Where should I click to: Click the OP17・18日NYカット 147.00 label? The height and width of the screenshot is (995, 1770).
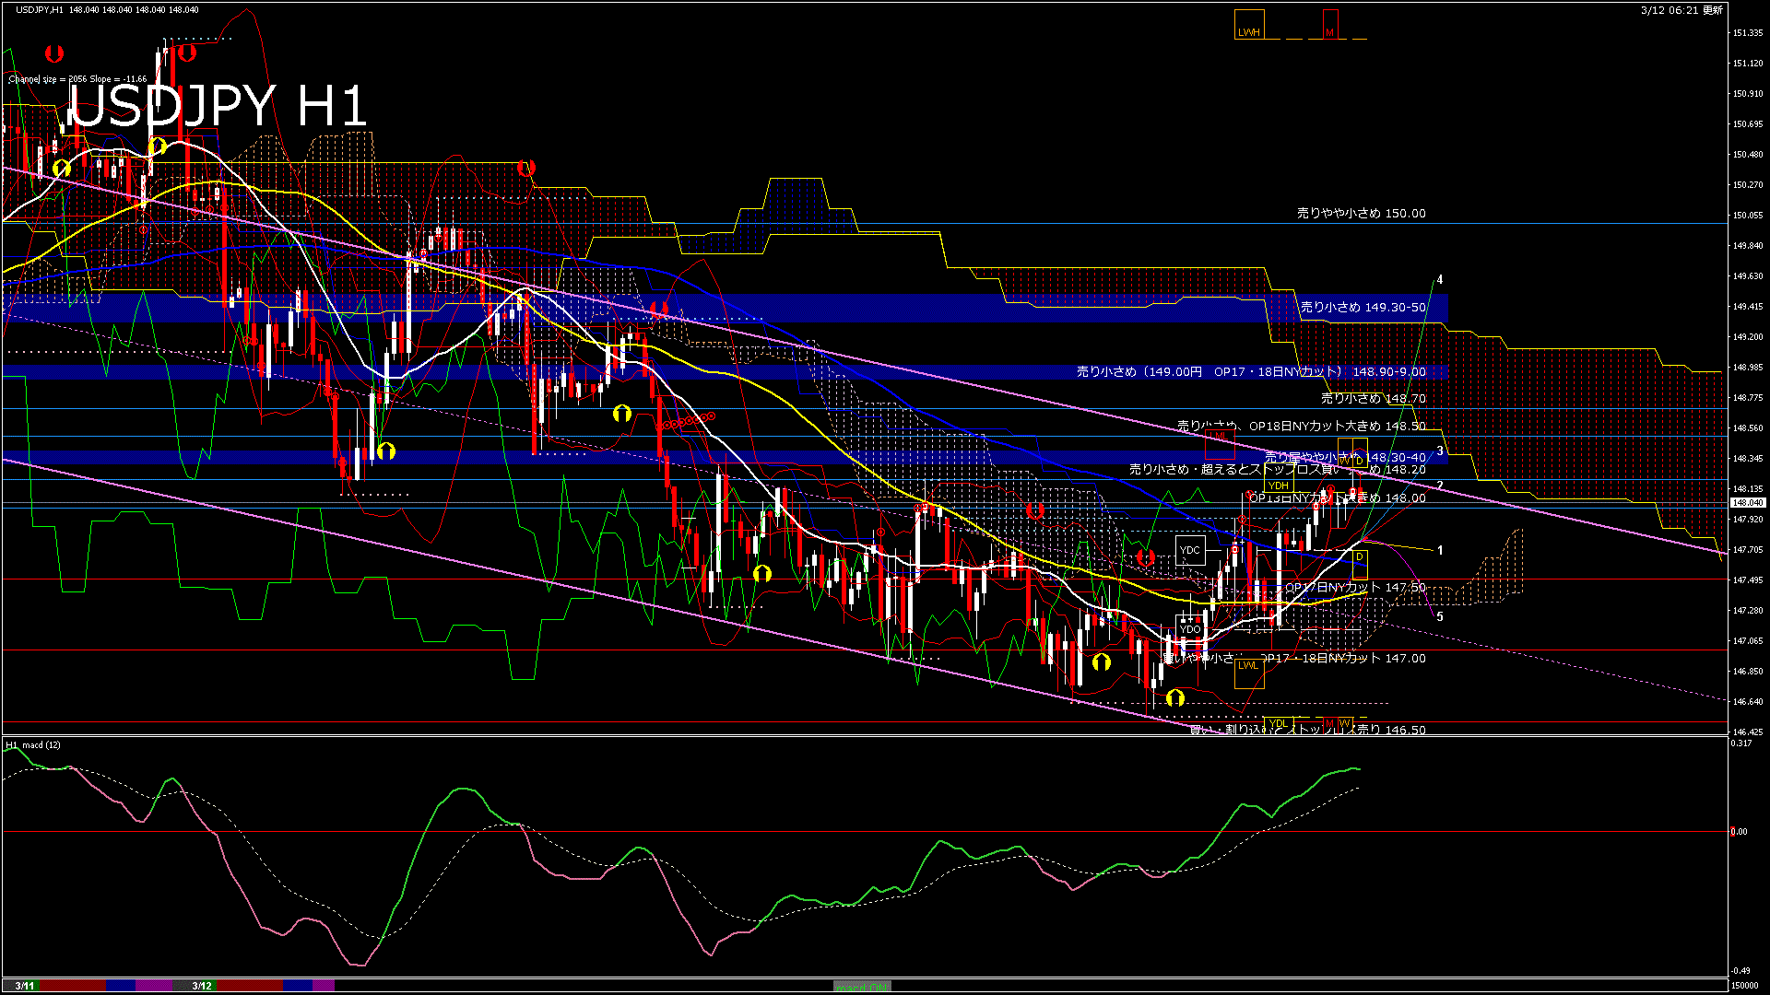1294,658
